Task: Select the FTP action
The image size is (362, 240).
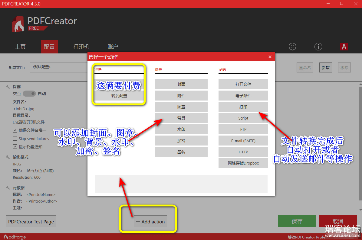Action: [x=243, y=129]
